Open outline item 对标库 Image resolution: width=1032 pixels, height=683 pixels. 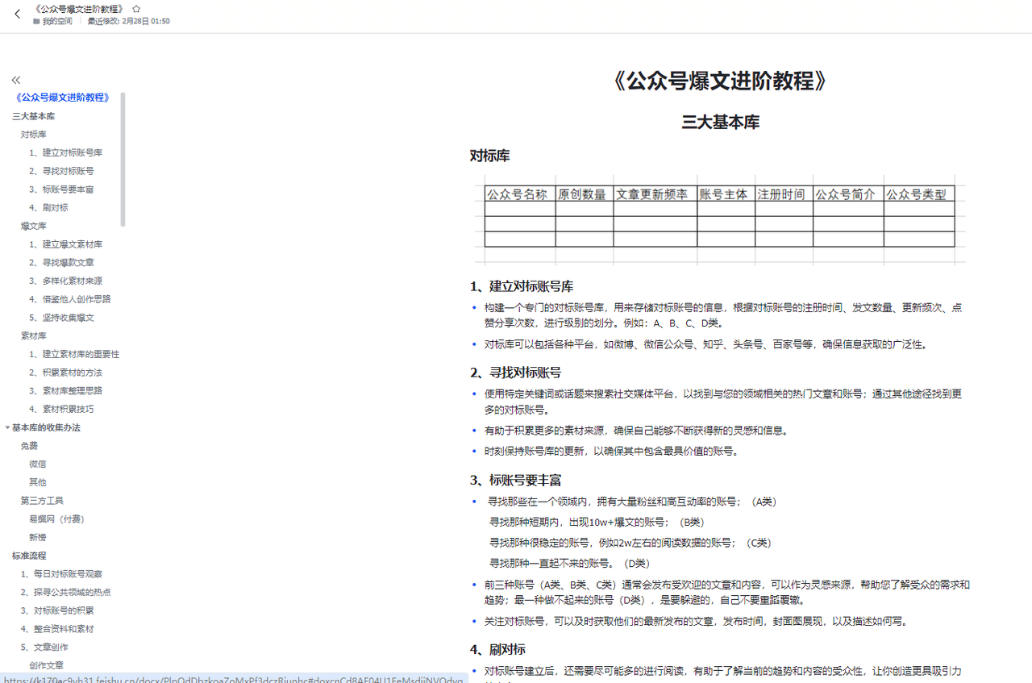click(34, 135)
